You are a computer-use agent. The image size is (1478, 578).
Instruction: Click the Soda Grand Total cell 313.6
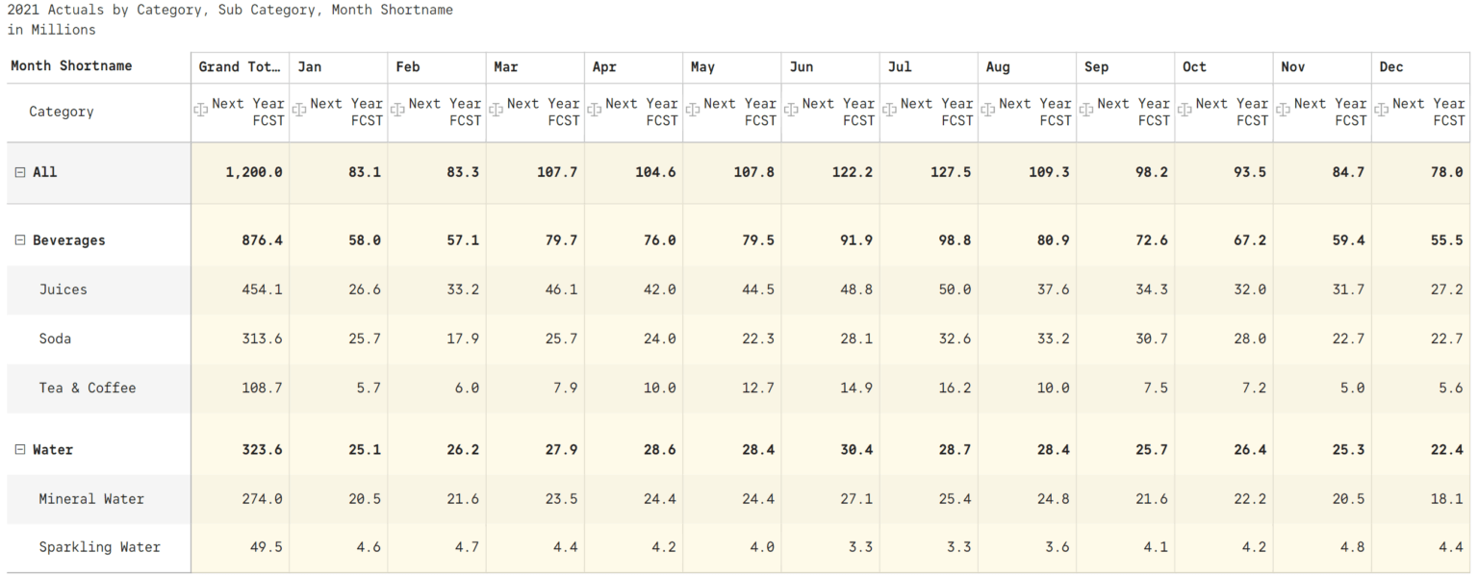(x=262, y=339)
